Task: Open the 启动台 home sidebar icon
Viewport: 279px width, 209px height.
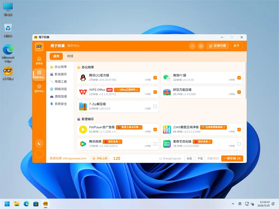Action: point(39,60)
